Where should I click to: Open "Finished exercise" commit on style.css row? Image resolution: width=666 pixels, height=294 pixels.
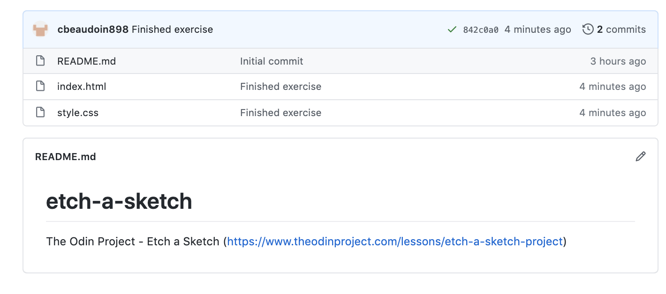(280, 113)
